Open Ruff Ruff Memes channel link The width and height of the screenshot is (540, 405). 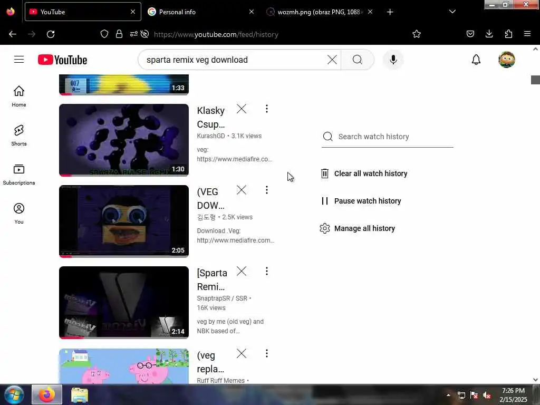point(221,381)
